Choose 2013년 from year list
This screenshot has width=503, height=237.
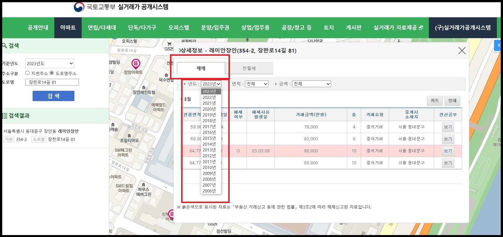[x=211, y=150]
